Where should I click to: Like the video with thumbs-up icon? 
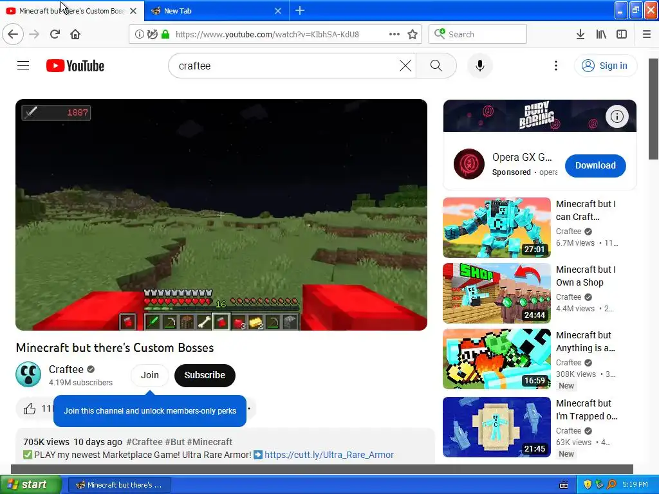[x=30, y=408]
